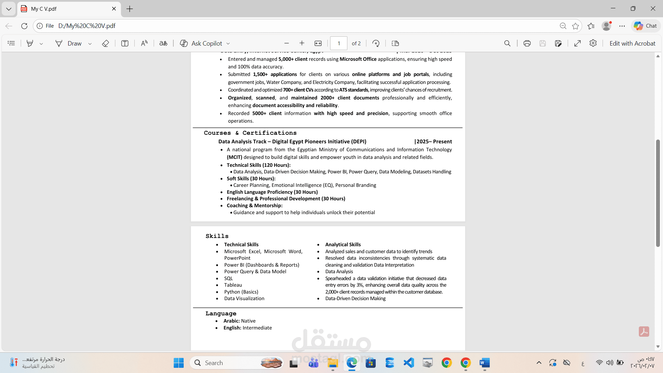
Task: Toggle the Draw pen tool
Action: [x=68, y=43]
